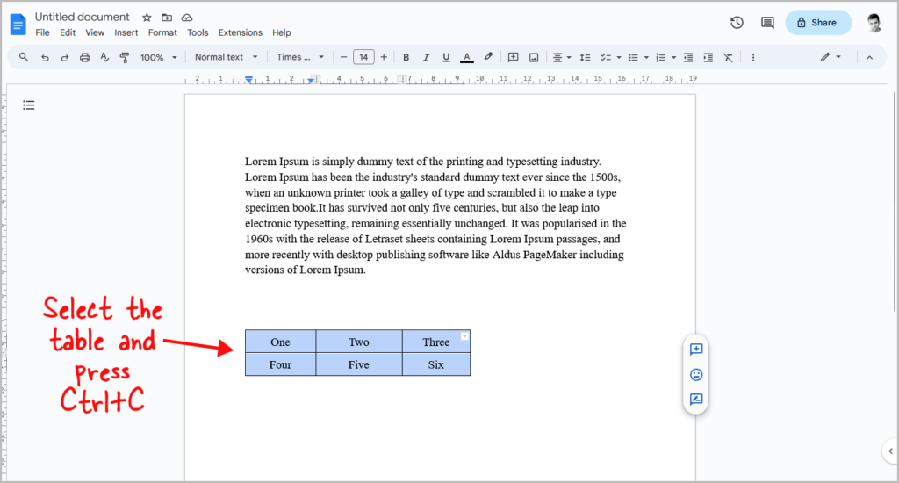Viewport: 899px width, 483px height.
Task: Open the Normal text style dropdown
Action: 226,57
